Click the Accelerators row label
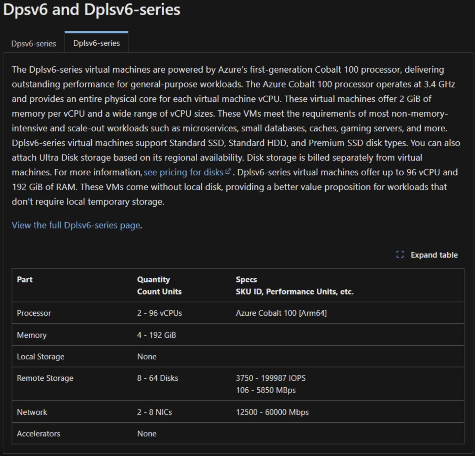 click(39, 434)
